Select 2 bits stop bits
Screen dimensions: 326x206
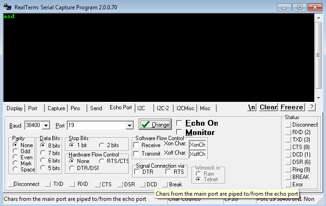[x=101, y=145]
